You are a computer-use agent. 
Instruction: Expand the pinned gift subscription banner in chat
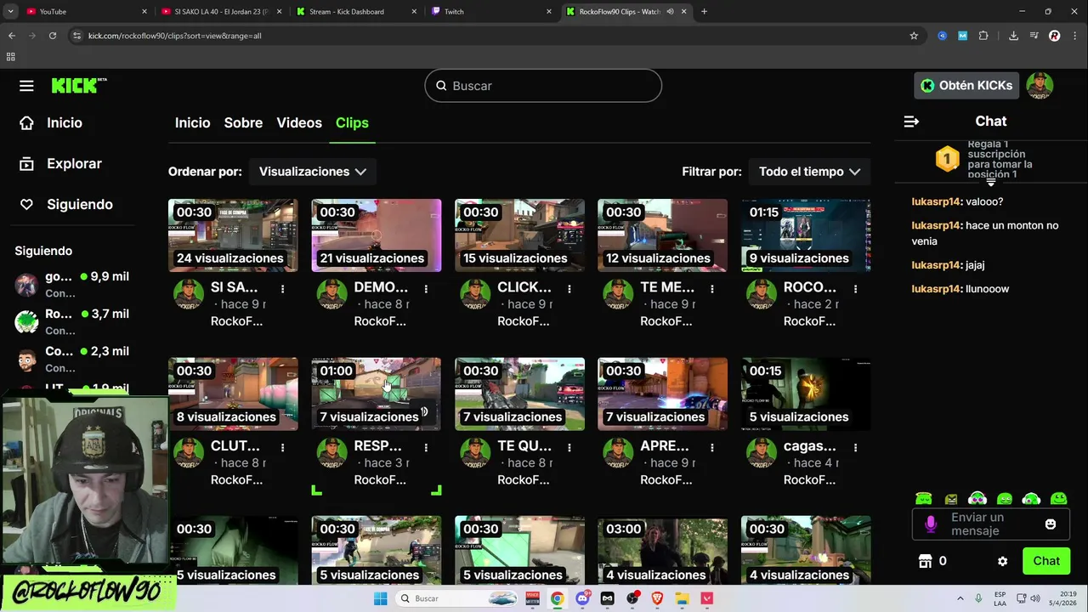point(990,182)
